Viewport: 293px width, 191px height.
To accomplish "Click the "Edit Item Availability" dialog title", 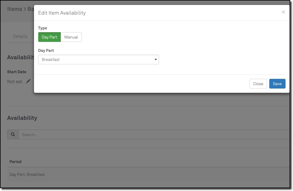I will [x=62, y=13].
